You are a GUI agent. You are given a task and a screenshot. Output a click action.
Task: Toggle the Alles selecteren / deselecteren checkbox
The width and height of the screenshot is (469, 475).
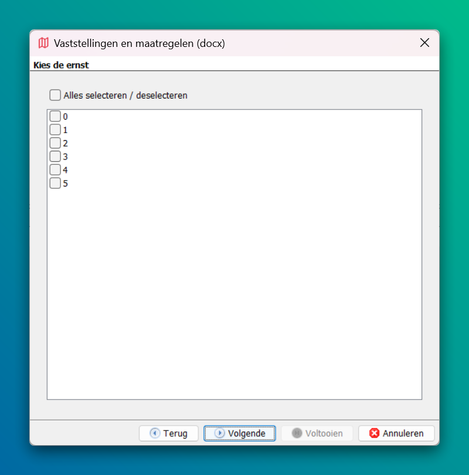tap(55, 95)
